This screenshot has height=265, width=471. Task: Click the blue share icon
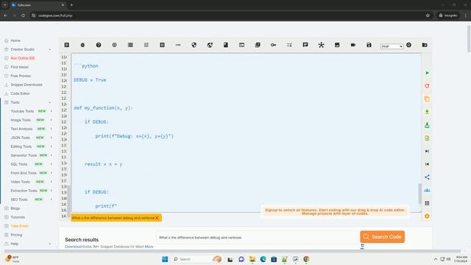click(427, 177)
